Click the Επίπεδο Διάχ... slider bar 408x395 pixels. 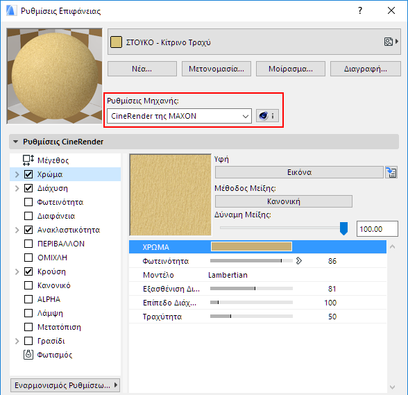pyautogui.click(x=251, y=302)
